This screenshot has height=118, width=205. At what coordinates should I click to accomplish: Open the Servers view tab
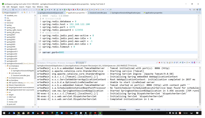(x=61, y=63)
